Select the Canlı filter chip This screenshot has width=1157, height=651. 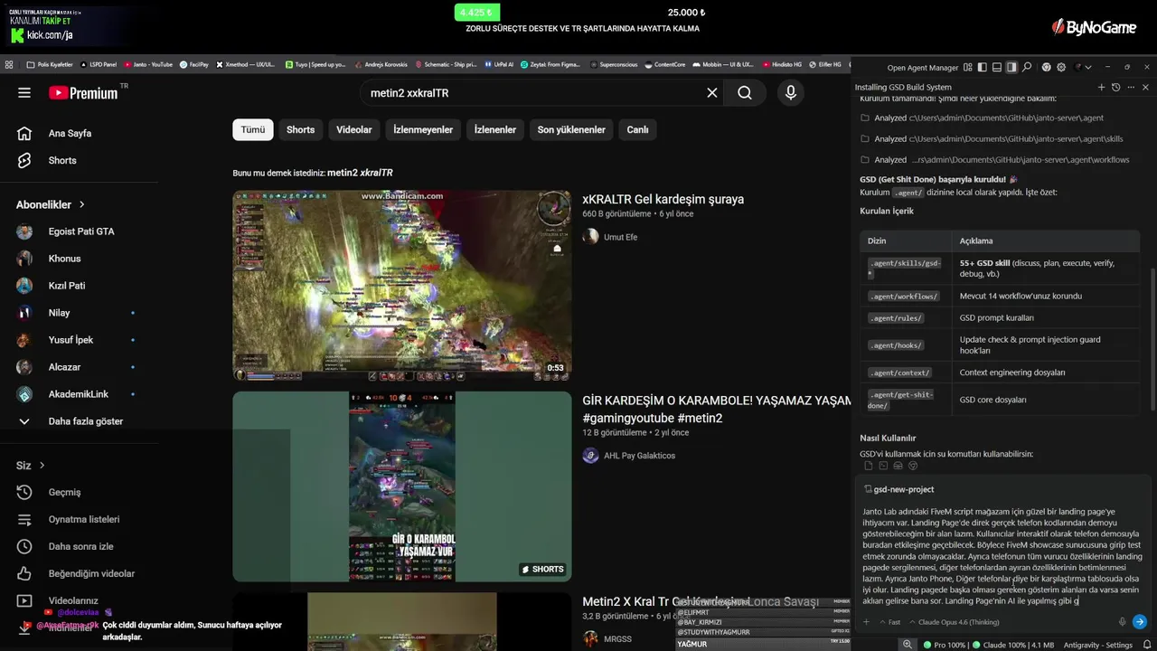[x=638, y=129]
